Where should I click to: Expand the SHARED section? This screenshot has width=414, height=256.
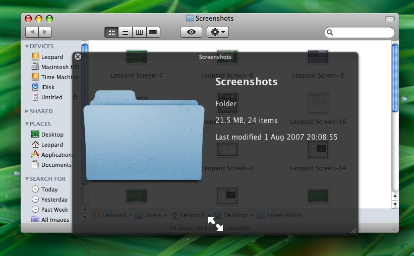click(27, 111)
